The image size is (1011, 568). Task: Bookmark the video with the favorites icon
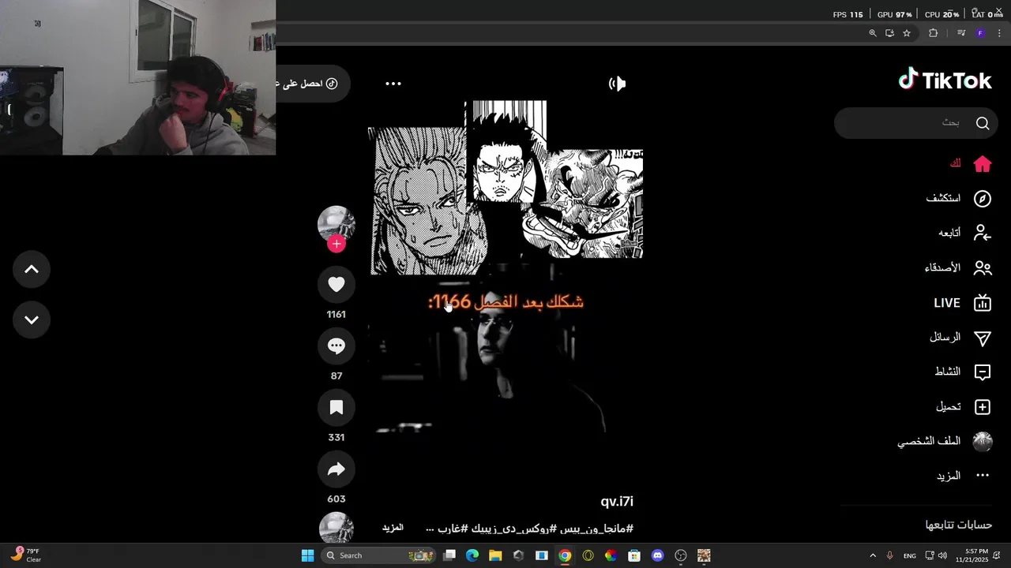pos(336,407)
